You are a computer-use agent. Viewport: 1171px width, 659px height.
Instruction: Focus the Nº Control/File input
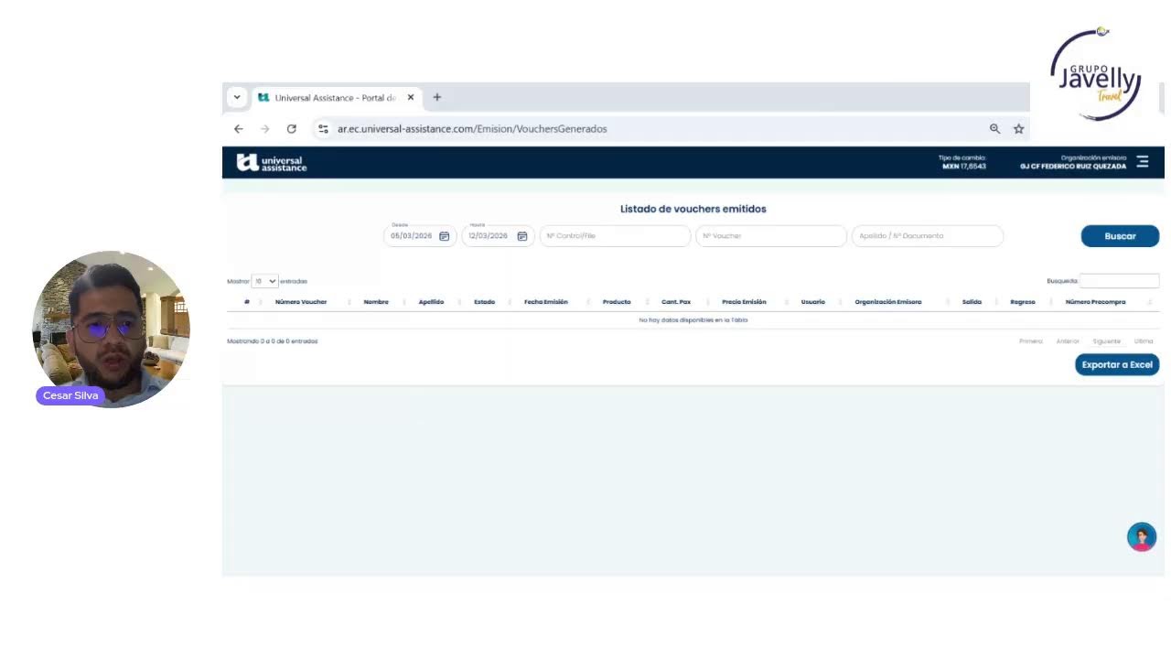[x=615, y=236]
